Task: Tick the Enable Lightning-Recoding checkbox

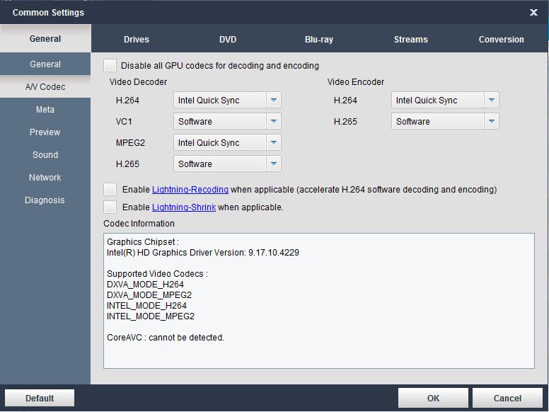Action: pyautogui.click(x=110, y=190)
